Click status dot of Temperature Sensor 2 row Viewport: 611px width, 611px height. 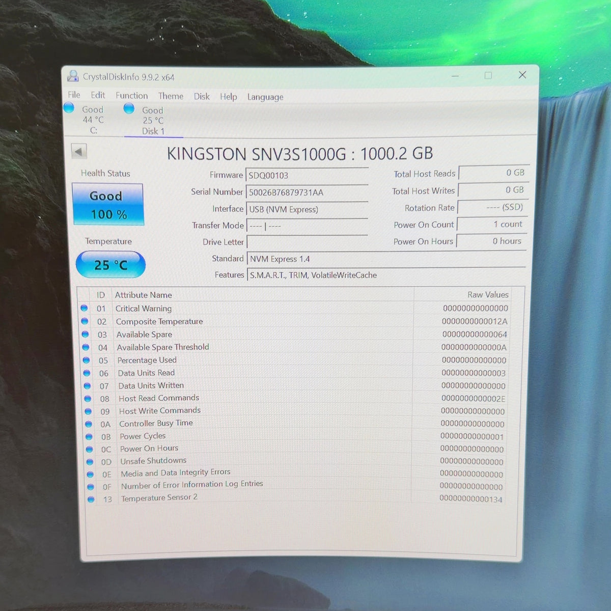pos(91,499)
